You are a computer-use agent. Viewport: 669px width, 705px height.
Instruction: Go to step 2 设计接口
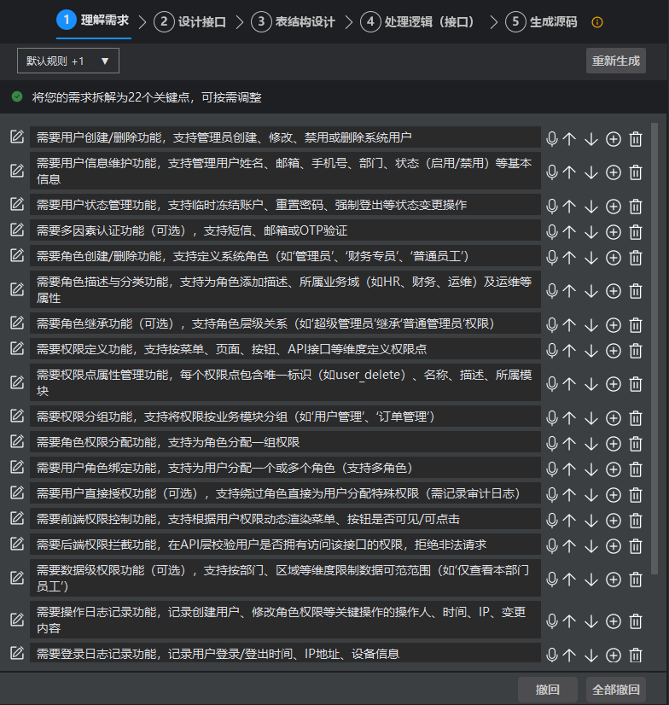click(x=190, y=22)
